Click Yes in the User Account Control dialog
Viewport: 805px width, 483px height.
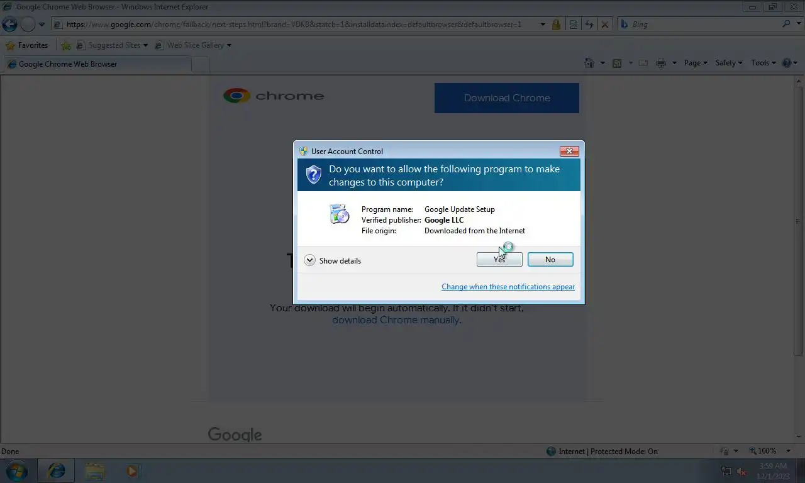coord(499,260)
